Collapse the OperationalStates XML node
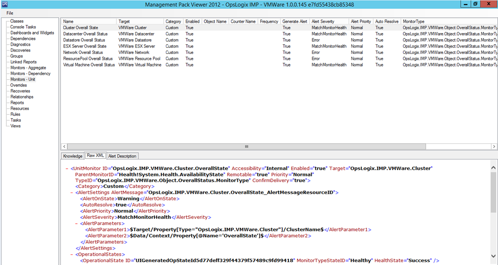This screenshot has width=498, height=265. pos(71,254)
